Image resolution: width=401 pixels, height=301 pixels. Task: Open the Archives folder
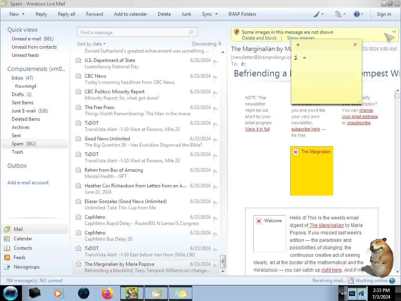(20, 127)
